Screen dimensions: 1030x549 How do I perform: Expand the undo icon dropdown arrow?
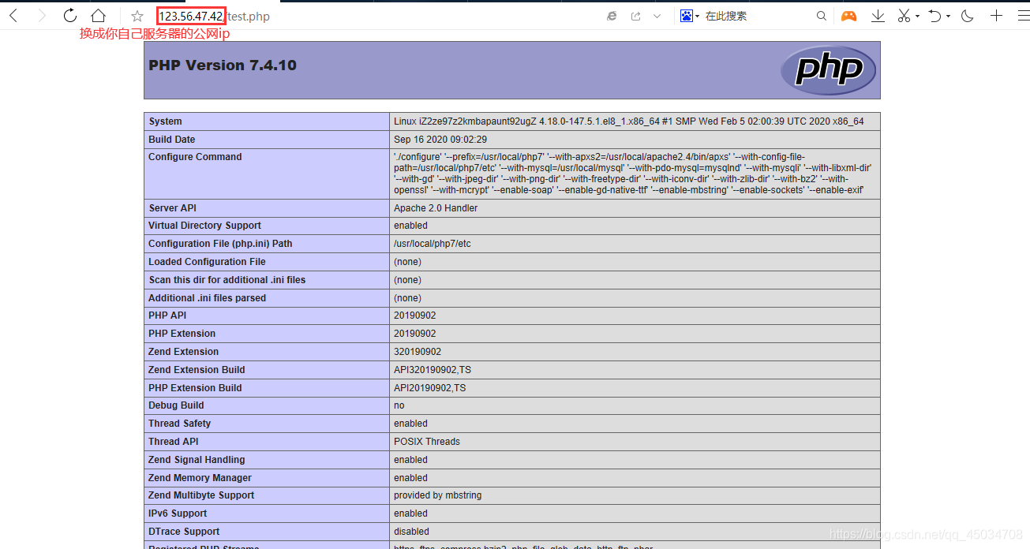coord(948,17)
